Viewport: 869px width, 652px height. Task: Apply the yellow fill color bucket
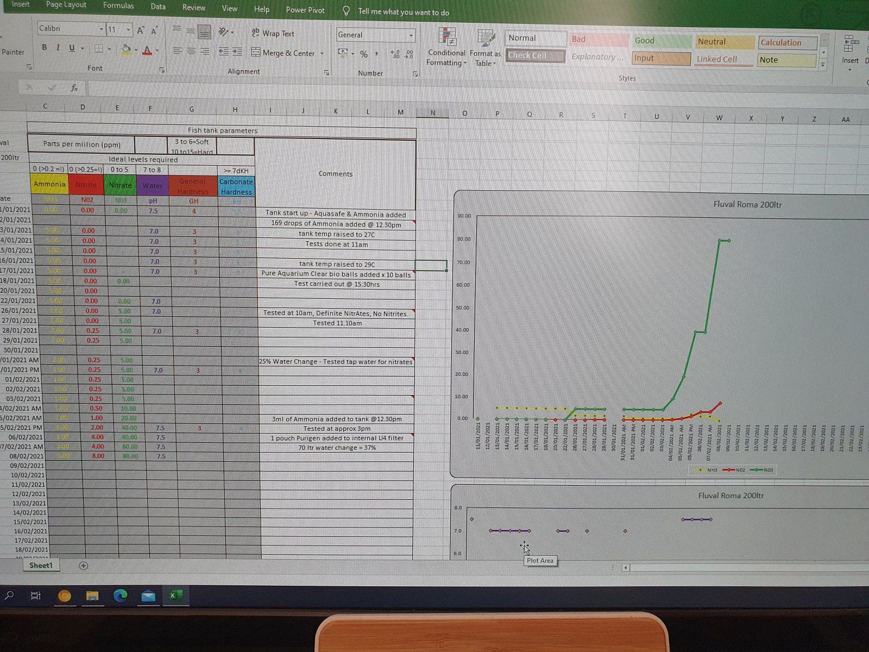(126, 49)
